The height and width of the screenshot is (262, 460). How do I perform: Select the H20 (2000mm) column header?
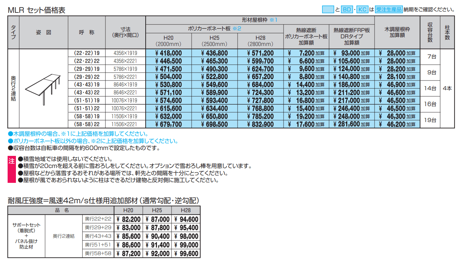[x=168, y=41]
